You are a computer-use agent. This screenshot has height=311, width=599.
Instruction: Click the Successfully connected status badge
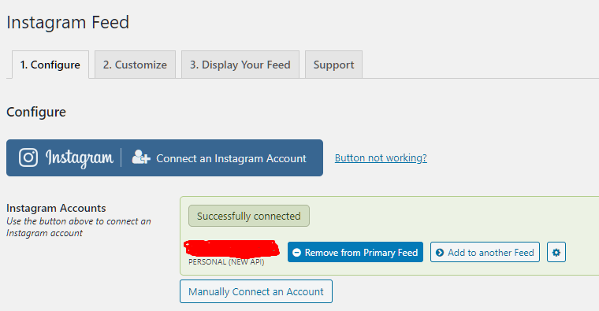point(249,216)
